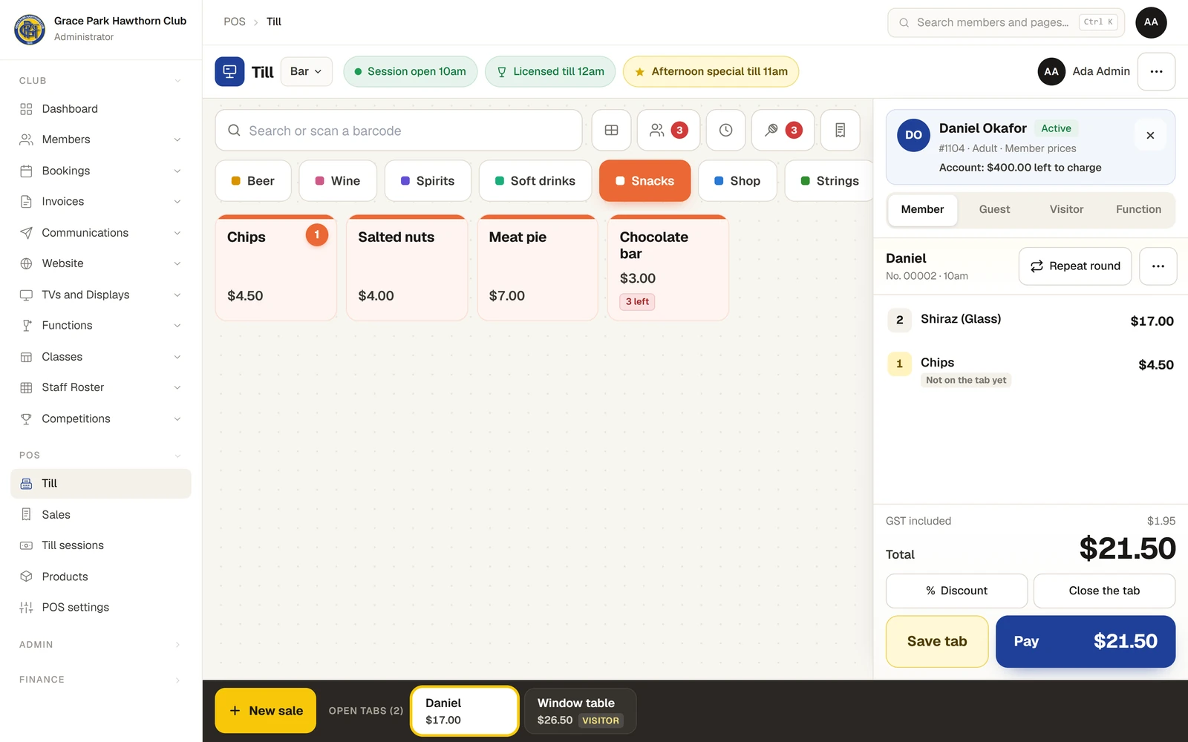Expand the Invoices sidebar menu

[101, 202]
